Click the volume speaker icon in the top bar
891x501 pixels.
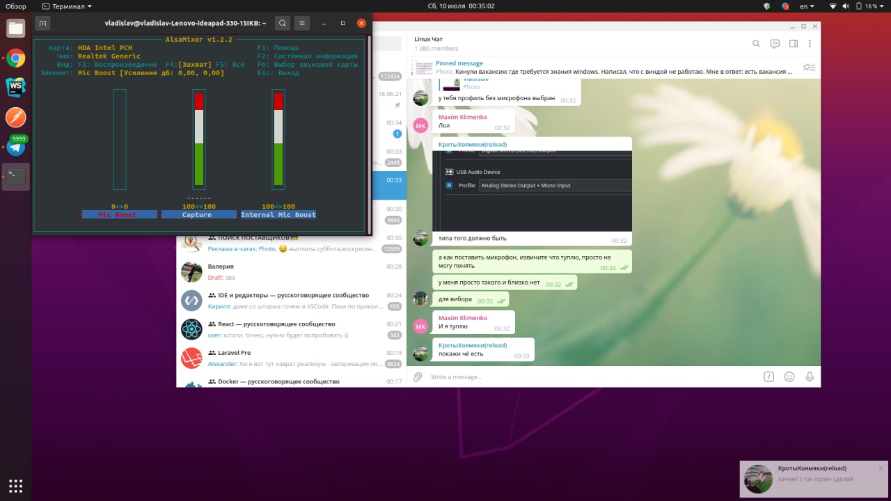pyautogui.click(x=846, y=6)
